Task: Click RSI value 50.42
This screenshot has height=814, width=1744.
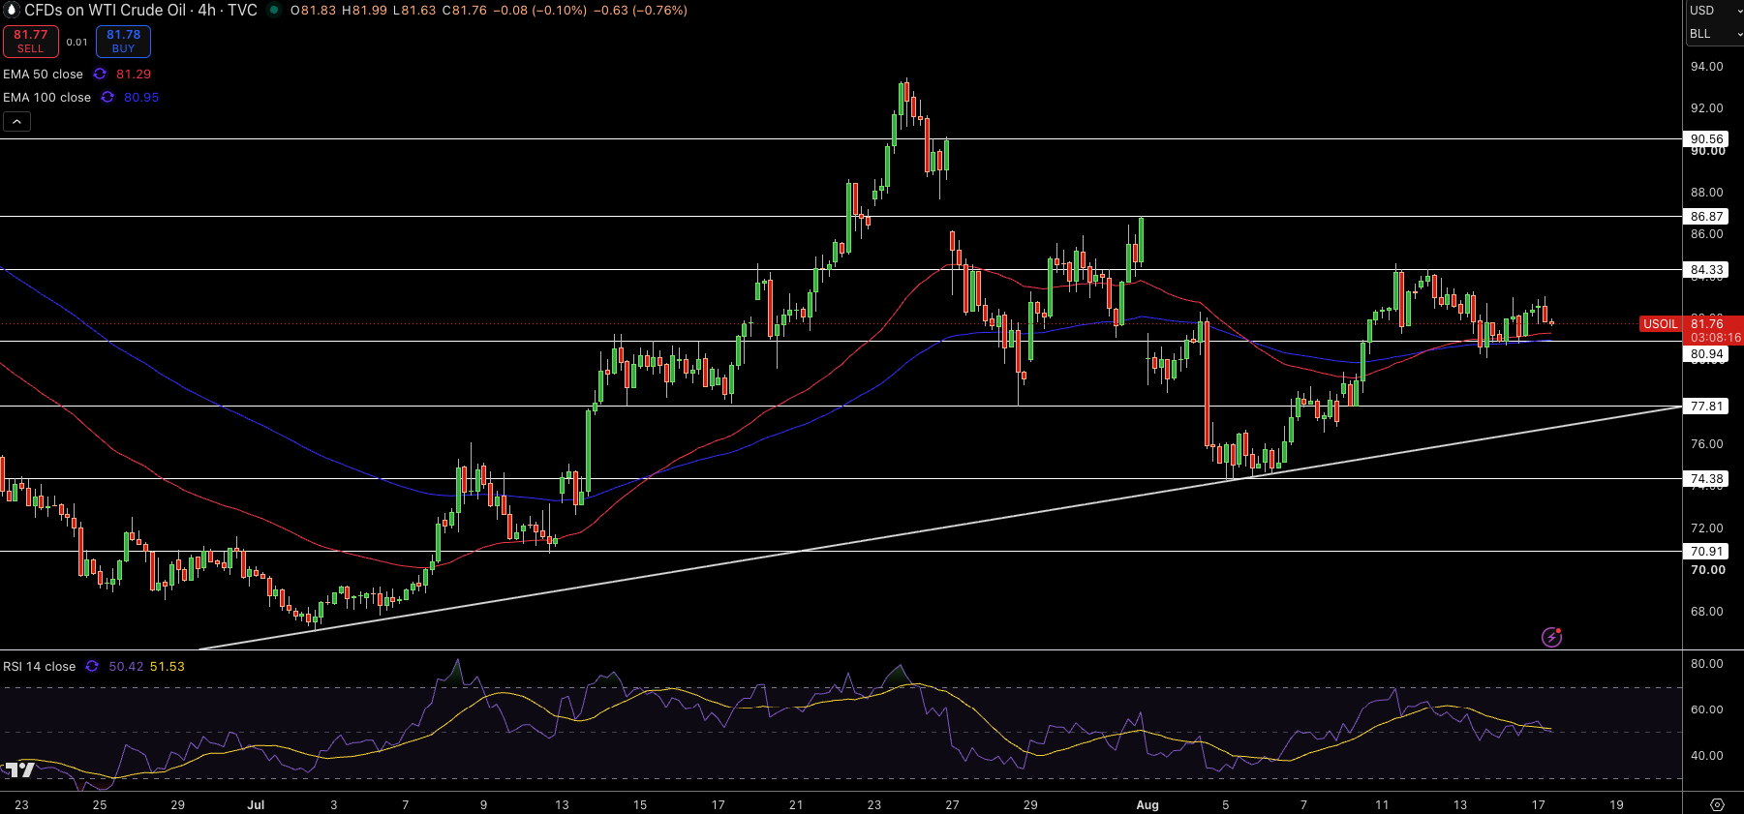Action: pos(126,666)
